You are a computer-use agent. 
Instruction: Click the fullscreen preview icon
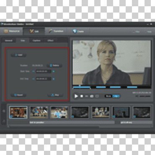tap(97, 96)
